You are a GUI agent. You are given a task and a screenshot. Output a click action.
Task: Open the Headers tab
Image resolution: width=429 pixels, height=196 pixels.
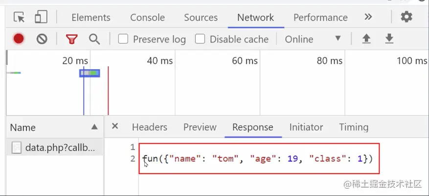(x=150, y=127)
